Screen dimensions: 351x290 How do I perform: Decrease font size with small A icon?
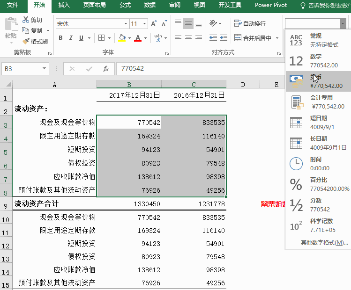click(x=164, y=23)
